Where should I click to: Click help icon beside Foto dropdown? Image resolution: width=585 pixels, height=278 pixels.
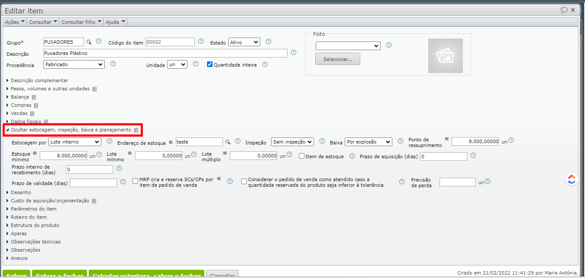tap(389, 45)
